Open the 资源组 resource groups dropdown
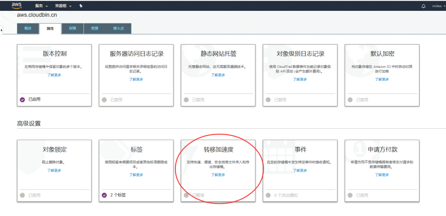Screen dimensions: 446x216 63,6
